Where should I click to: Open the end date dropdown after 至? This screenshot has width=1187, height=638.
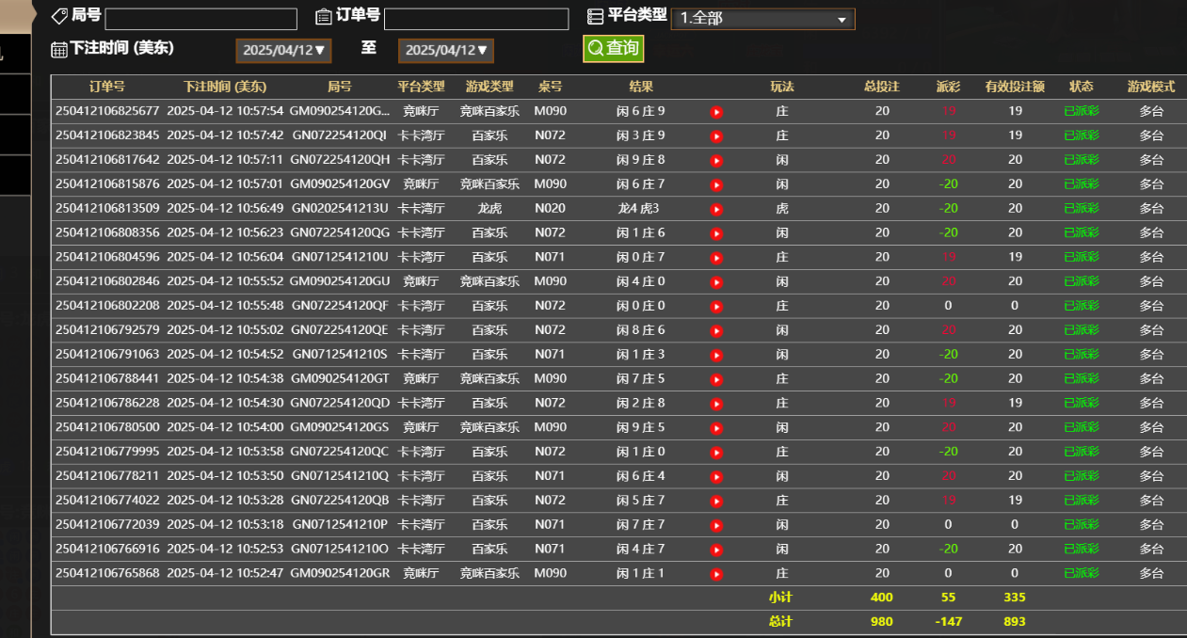(x=446, y=51)
